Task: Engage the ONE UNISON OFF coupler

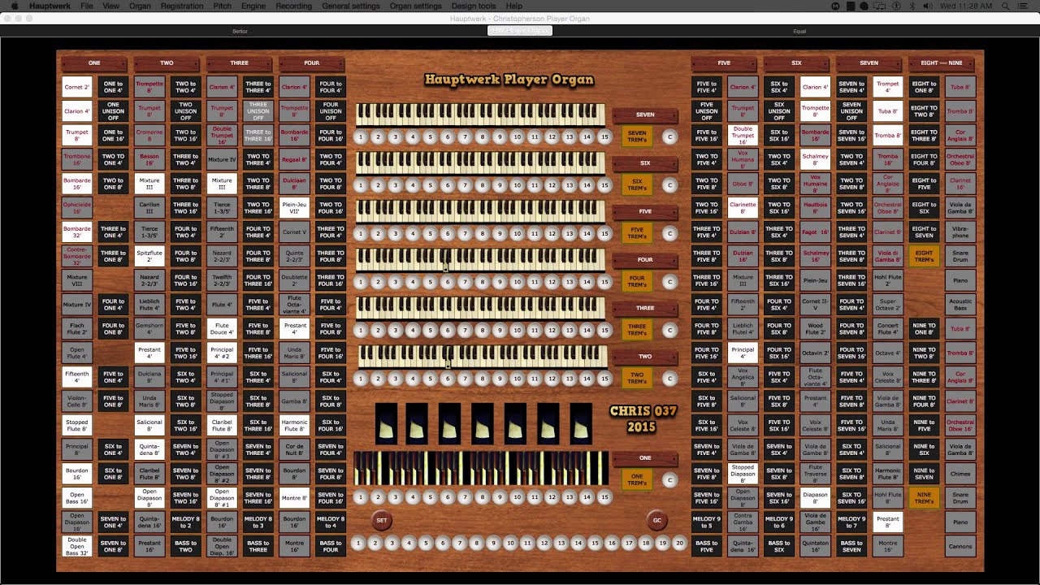Action: 113,111
